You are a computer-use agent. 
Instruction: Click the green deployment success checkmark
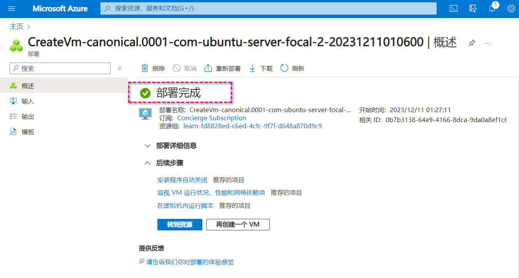145,93
